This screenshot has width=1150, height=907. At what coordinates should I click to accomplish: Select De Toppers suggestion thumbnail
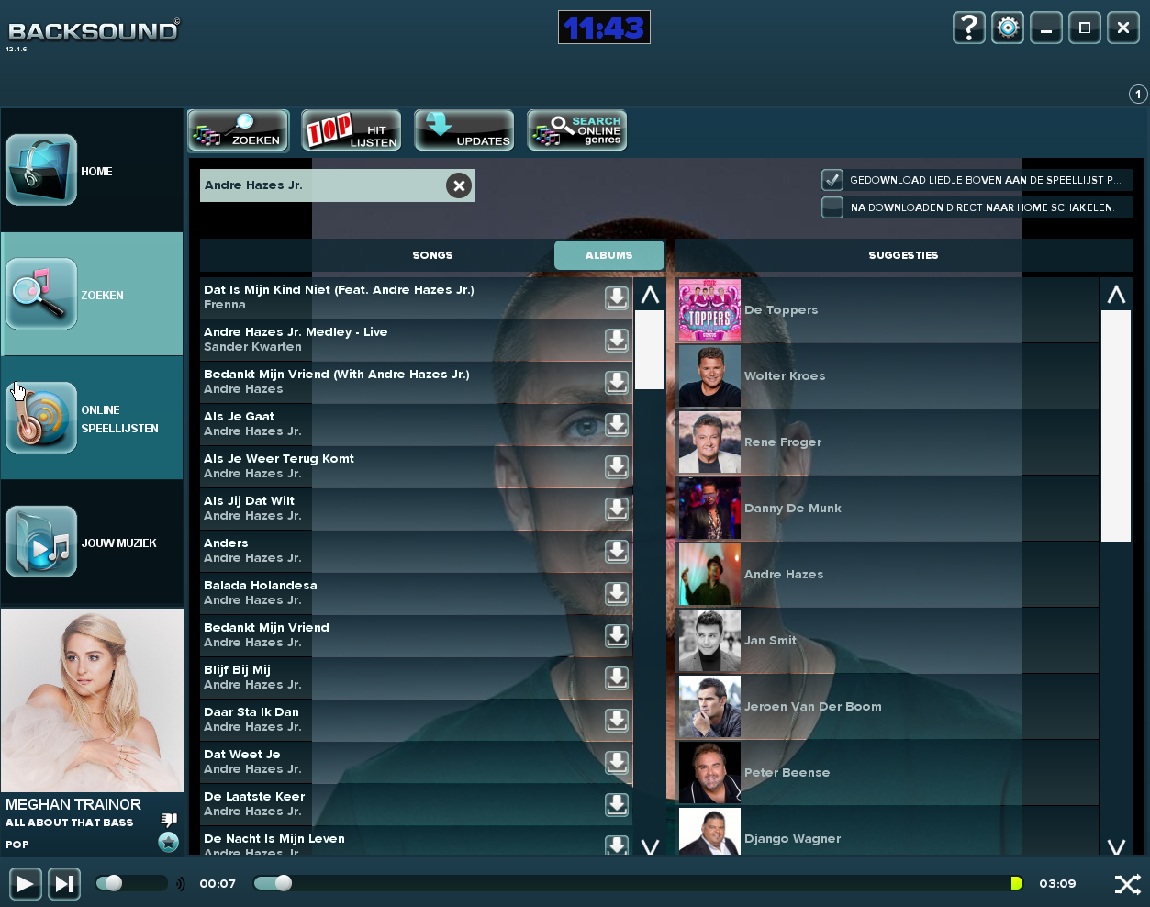709,310
